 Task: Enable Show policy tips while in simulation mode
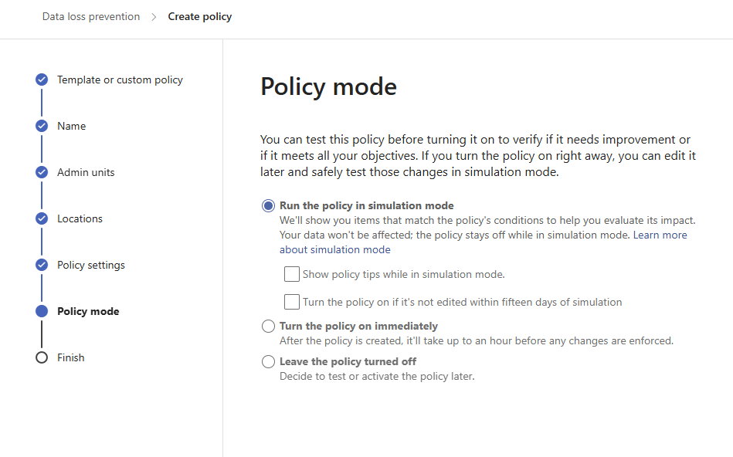click(x=292, y=274)
